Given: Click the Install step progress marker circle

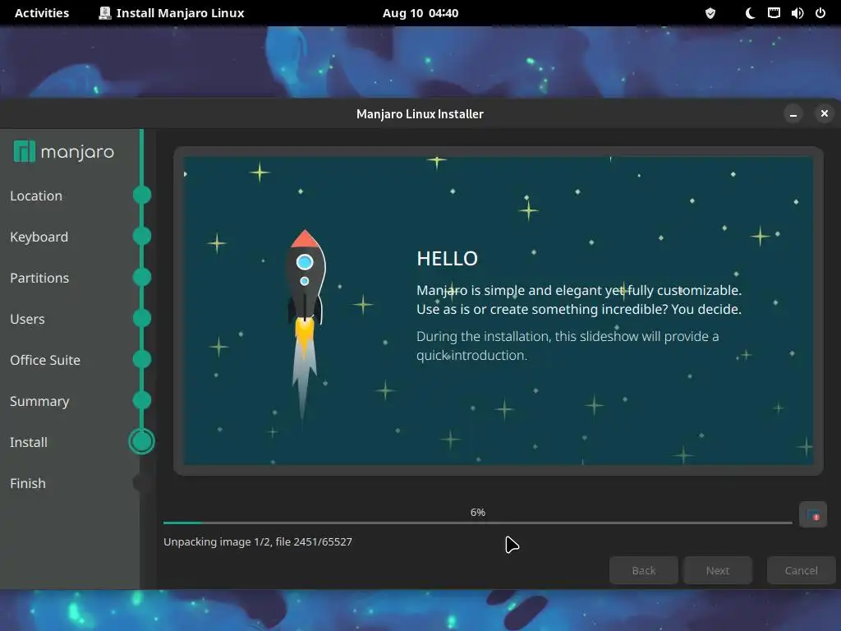Looking at the screenshot, I should click(141, 441).
